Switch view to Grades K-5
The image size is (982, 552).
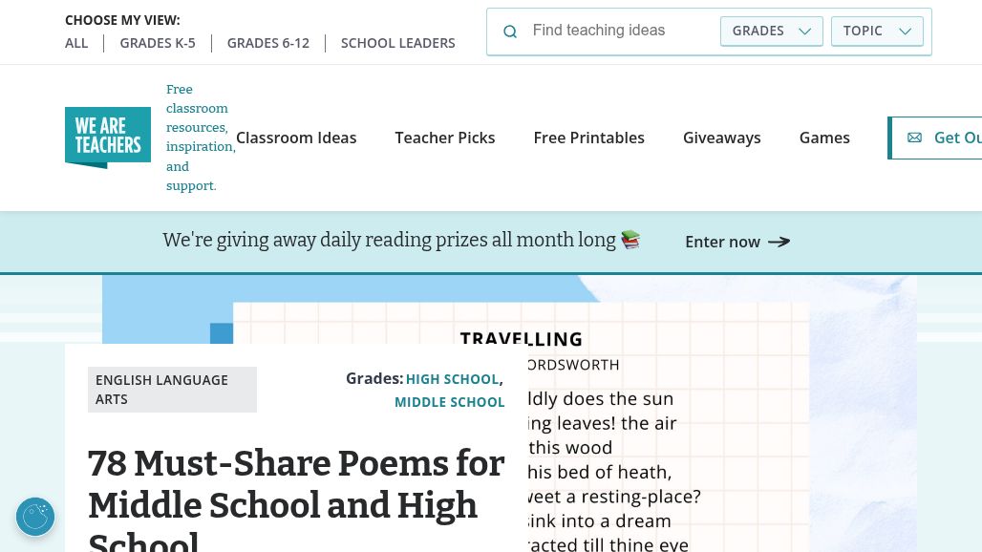coord(158,43)
